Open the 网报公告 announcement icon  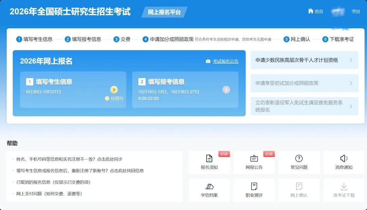point(254,162)
